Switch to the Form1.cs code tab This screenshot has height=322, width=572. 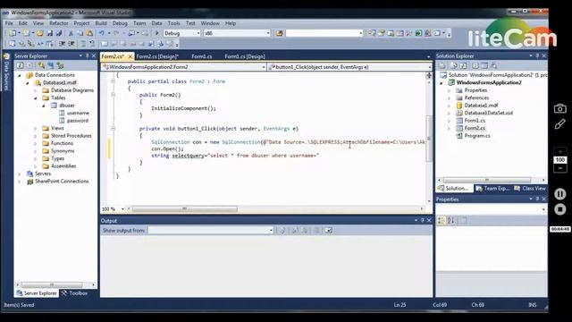tap(202, 56)
